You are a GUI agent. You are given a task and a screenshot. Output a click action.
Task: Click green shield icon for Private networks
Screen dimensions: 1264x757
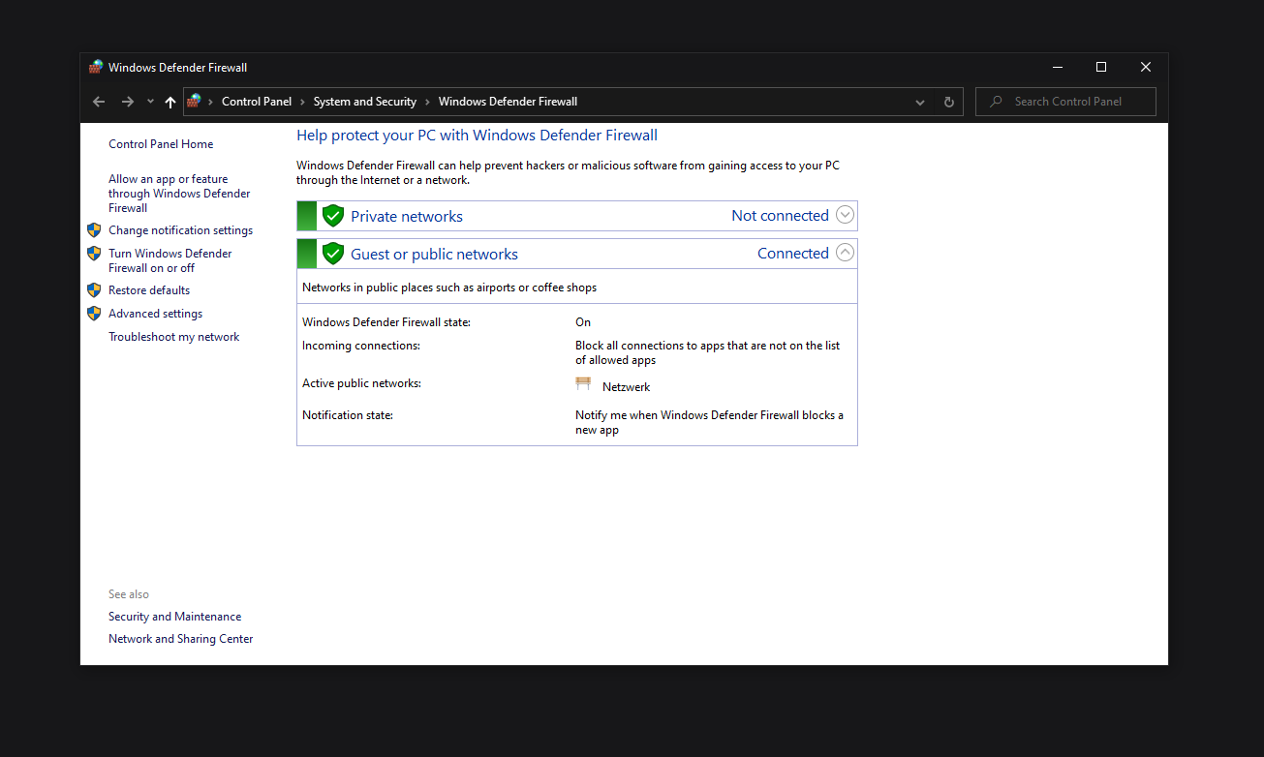(333, 216)
